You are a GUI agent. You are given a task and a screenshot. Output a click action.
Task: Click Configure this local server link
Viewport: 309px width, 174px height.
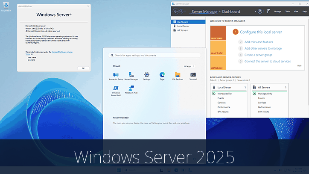coord(261,32)
